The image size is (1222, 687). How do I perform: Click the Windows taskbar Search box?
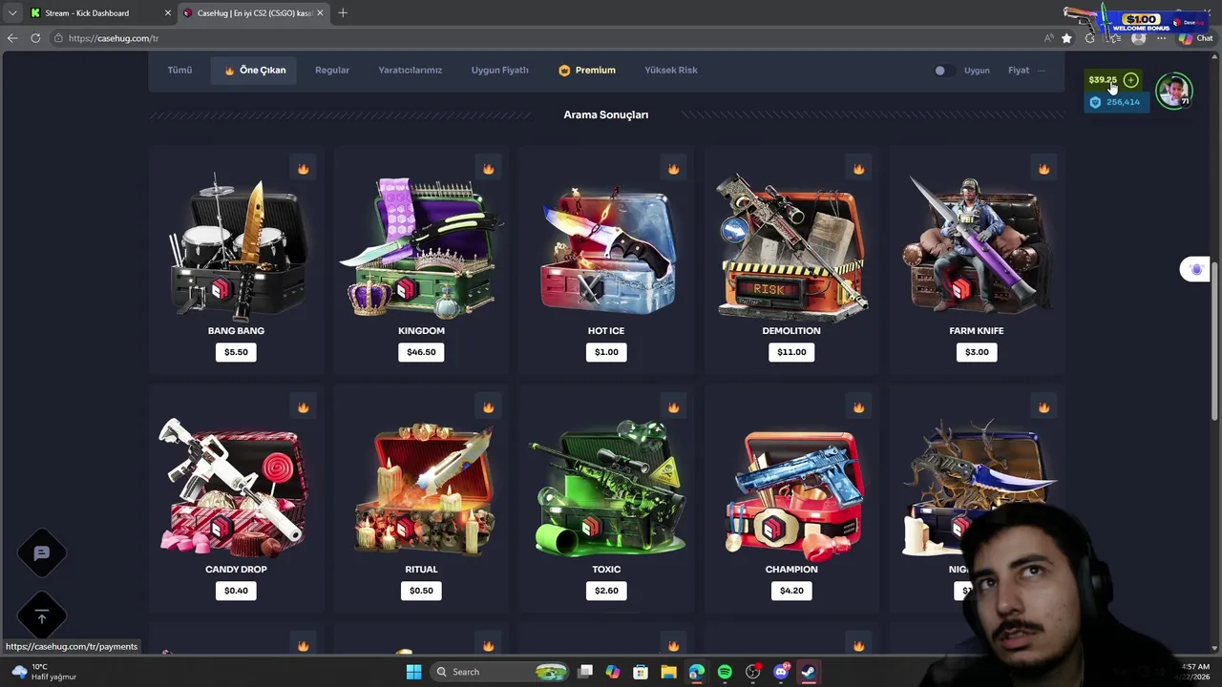[498, 672]
